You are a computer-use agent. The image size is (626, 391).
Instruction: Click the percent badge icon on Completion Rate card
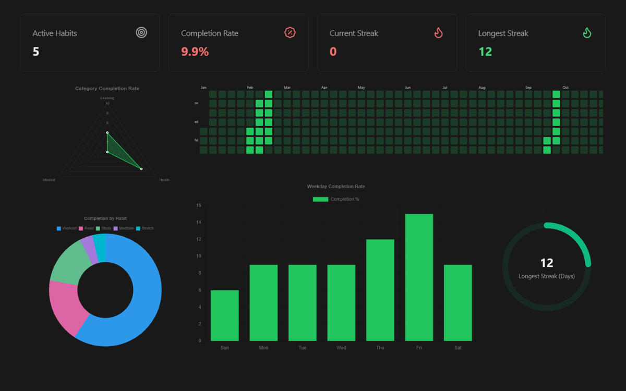point(290,32)
